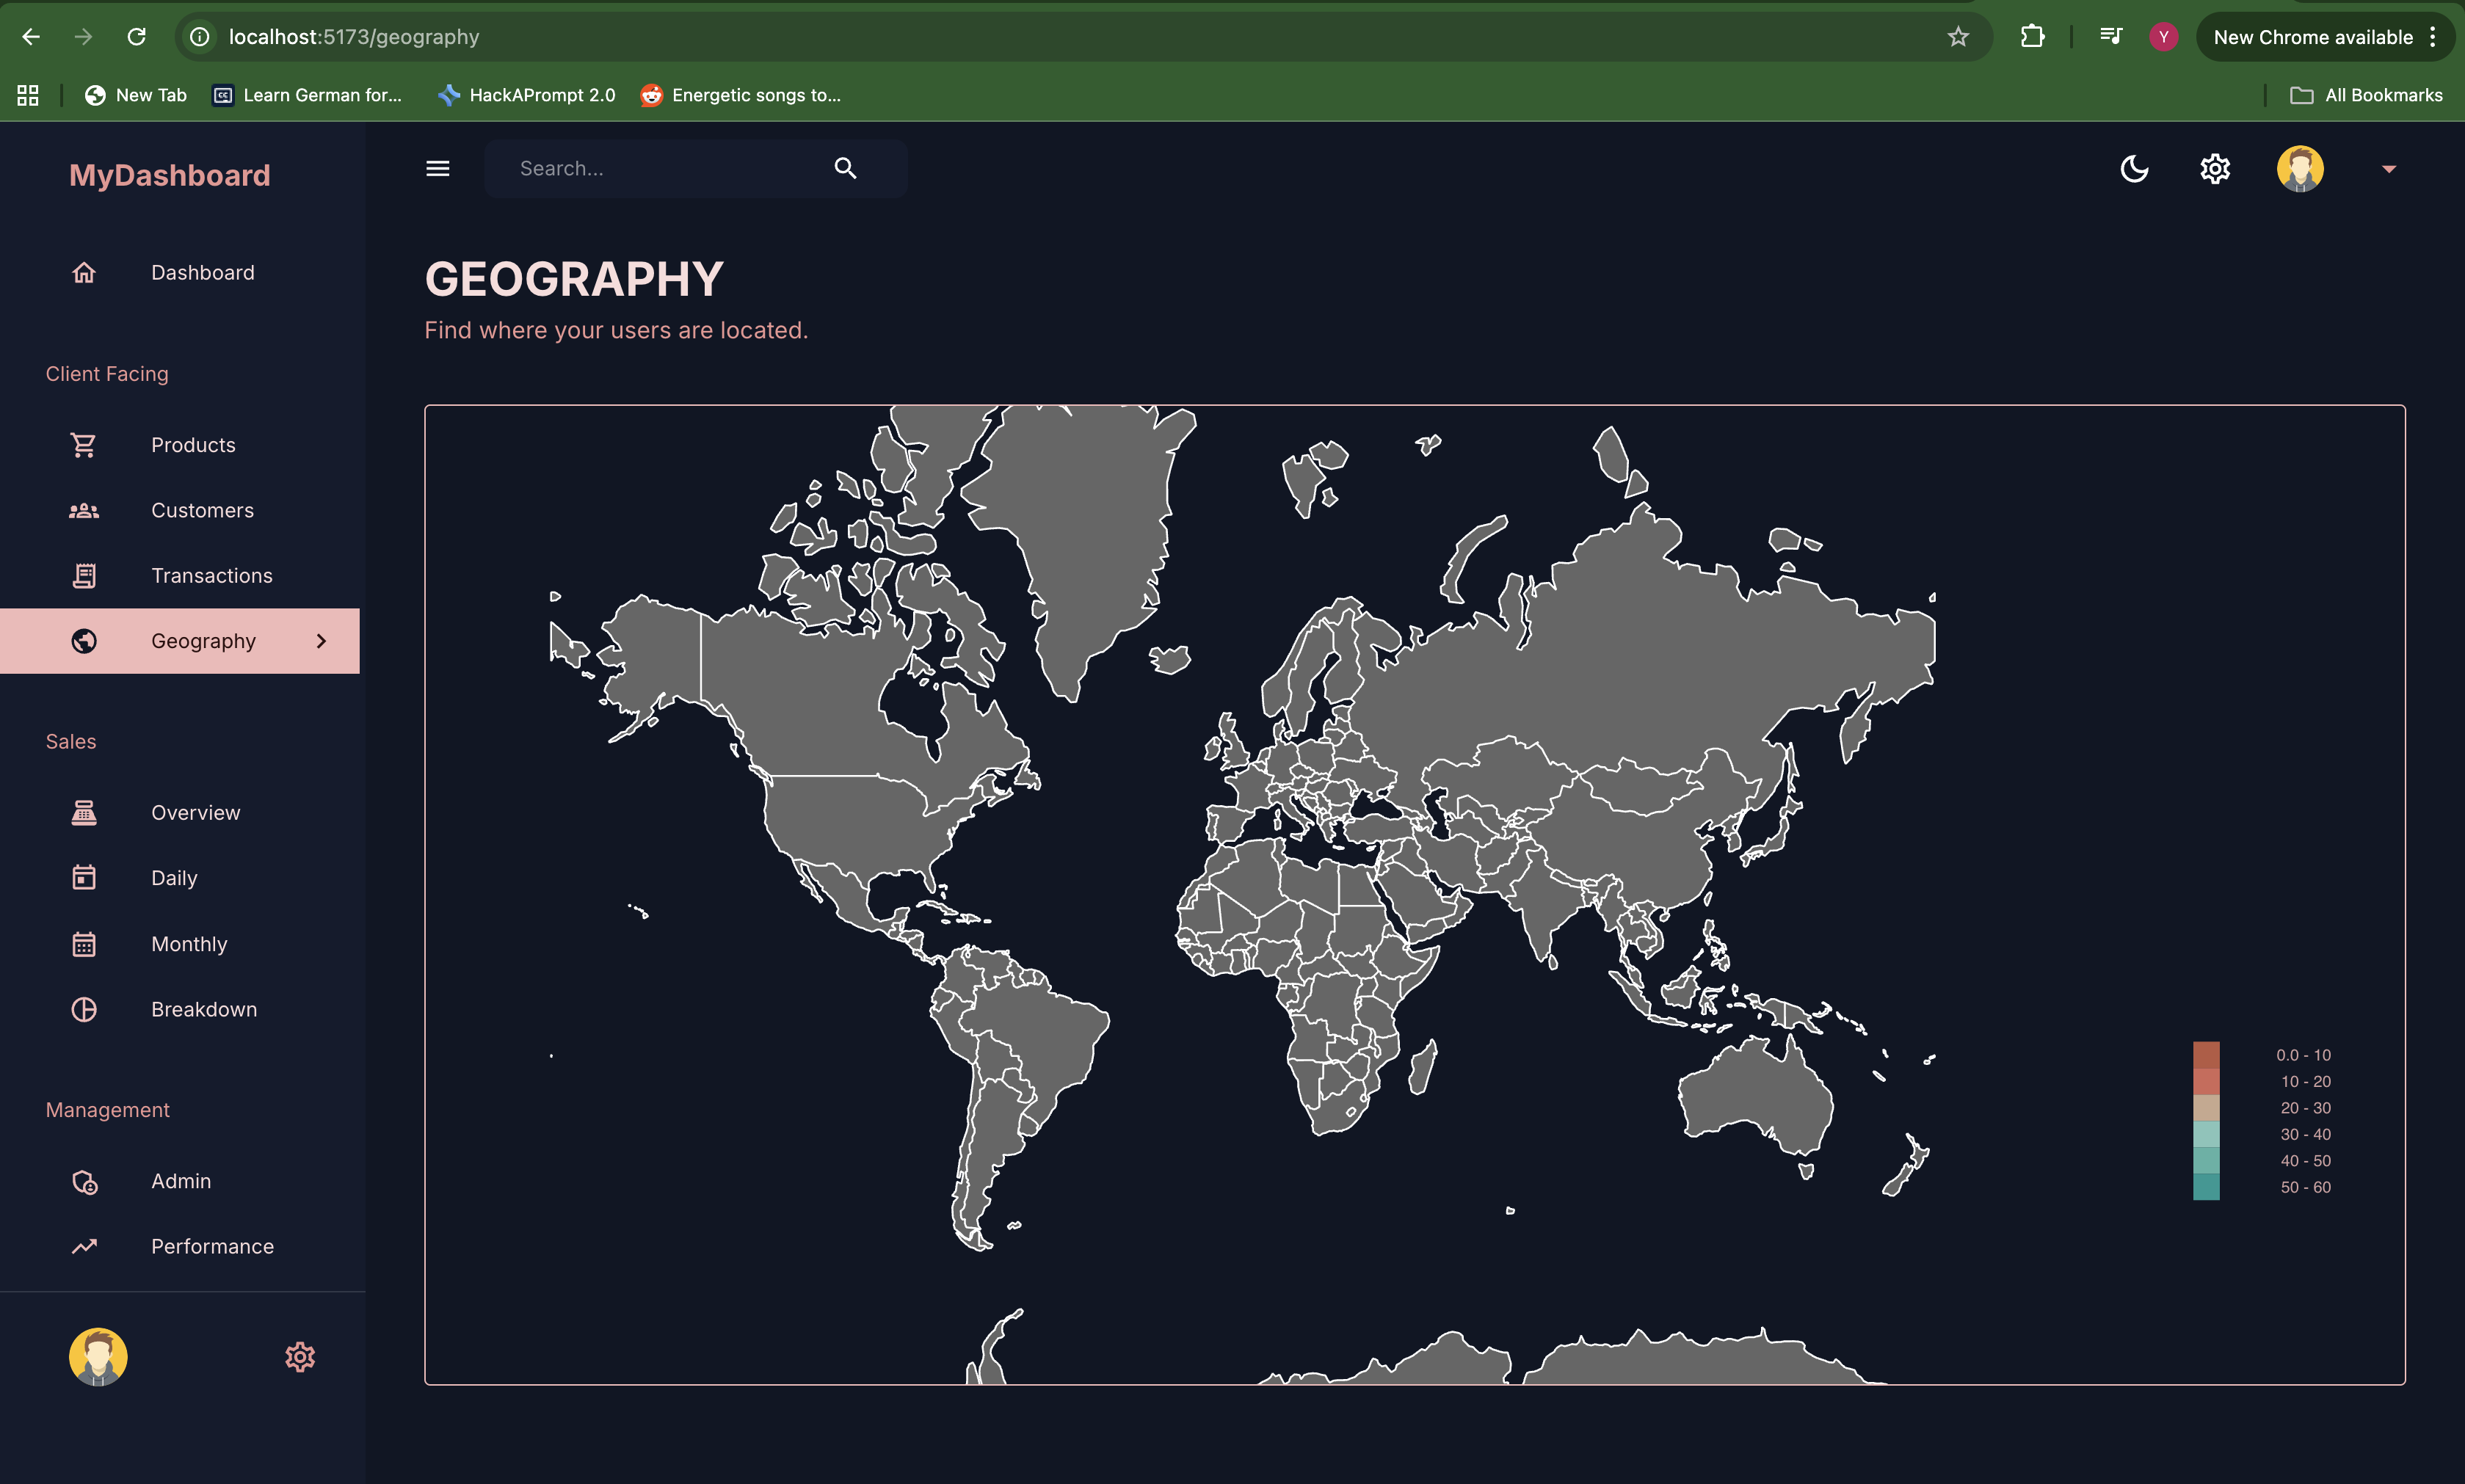2465x1484 pixels.
Task: Click the Breakdown pie chart icon
Action: pyautogui.click(x=84, y=1009)
